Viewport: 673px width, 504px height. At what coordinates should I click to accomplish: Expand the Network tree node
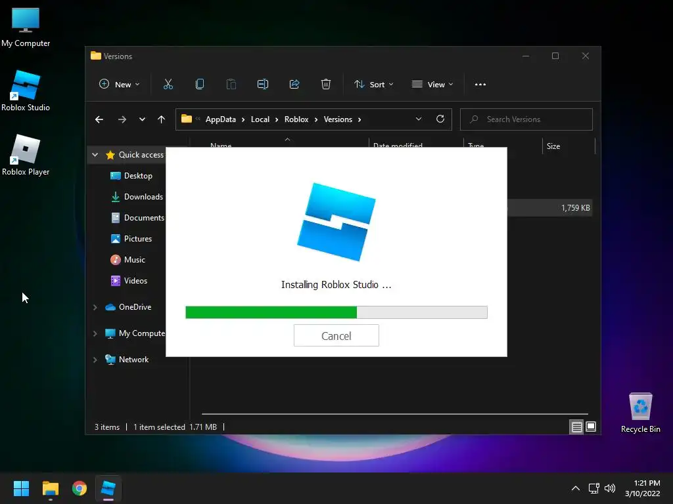95,360
